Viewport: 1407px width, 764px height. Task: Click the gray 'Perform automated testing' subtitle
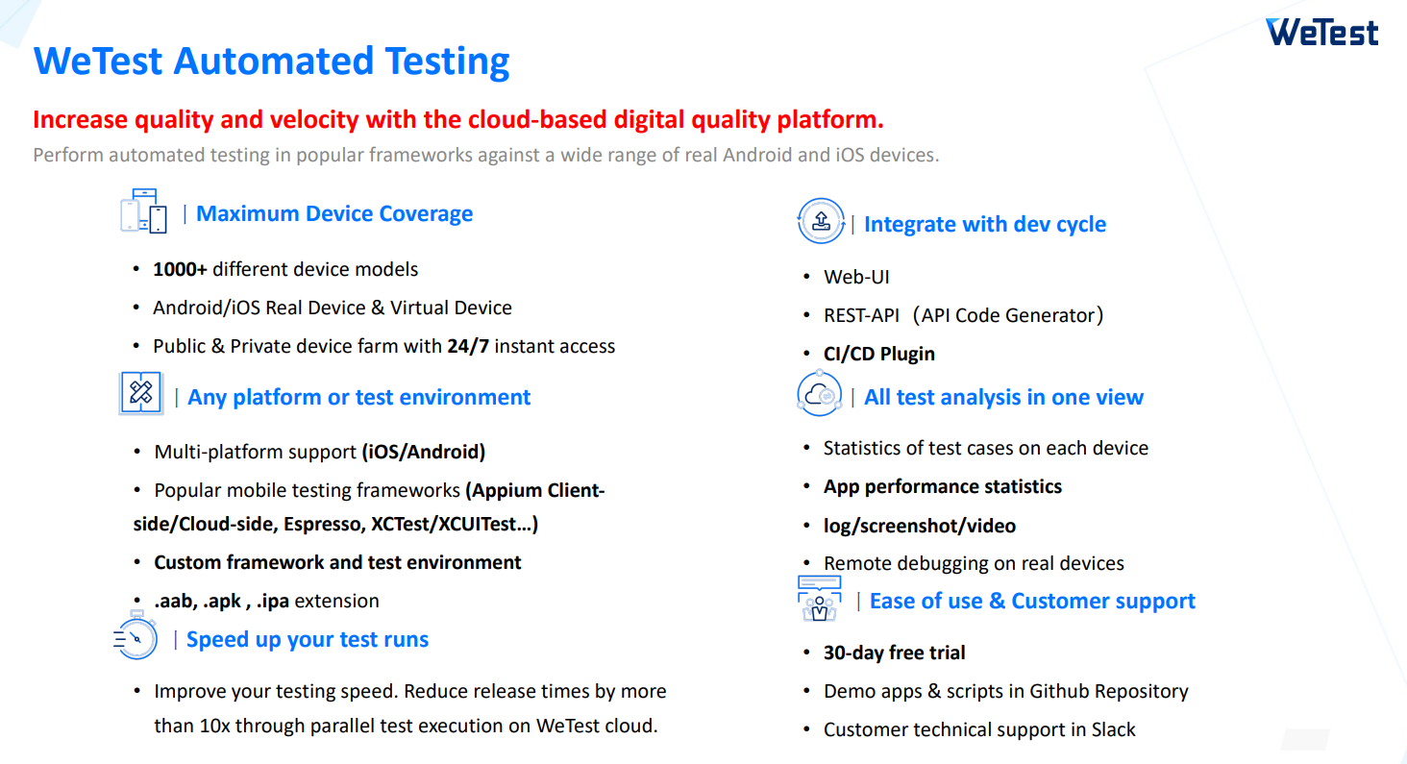tap(485, 155)
